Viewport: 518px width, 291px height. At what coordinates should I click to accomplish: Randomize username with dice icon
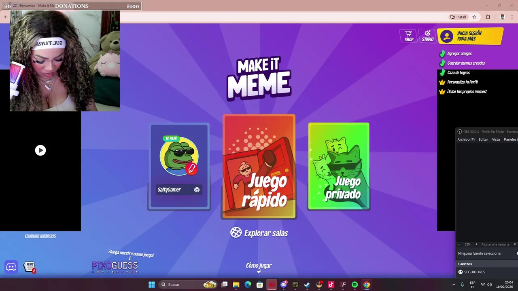[197, 190]
